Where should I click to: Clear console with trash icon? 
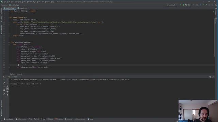pos(7,95)
